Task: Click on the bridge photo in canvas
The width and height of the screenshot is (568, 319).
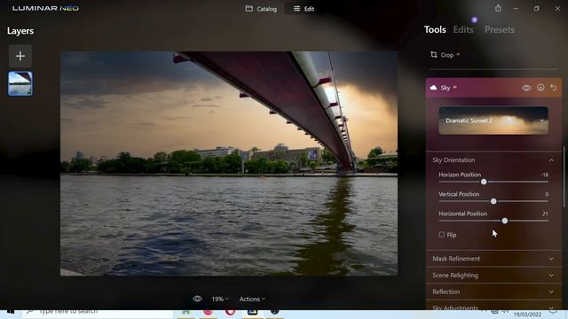Action: tap(229, 163)
